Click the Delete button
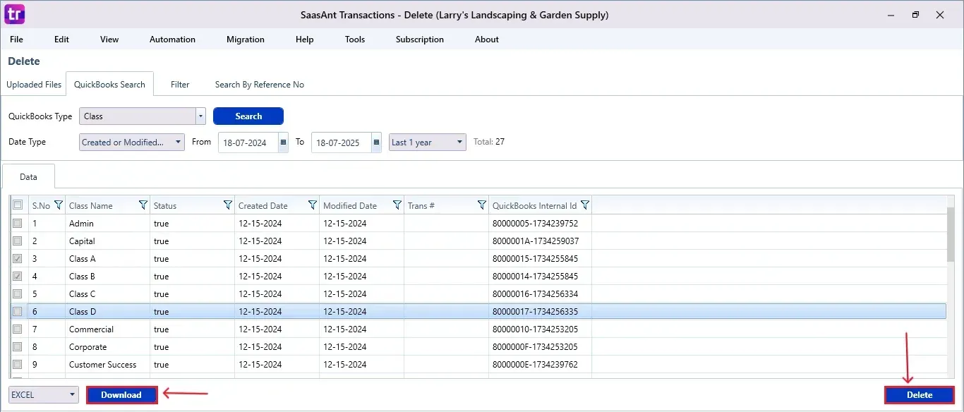964x412 pixels. click(x=920, y=395)
